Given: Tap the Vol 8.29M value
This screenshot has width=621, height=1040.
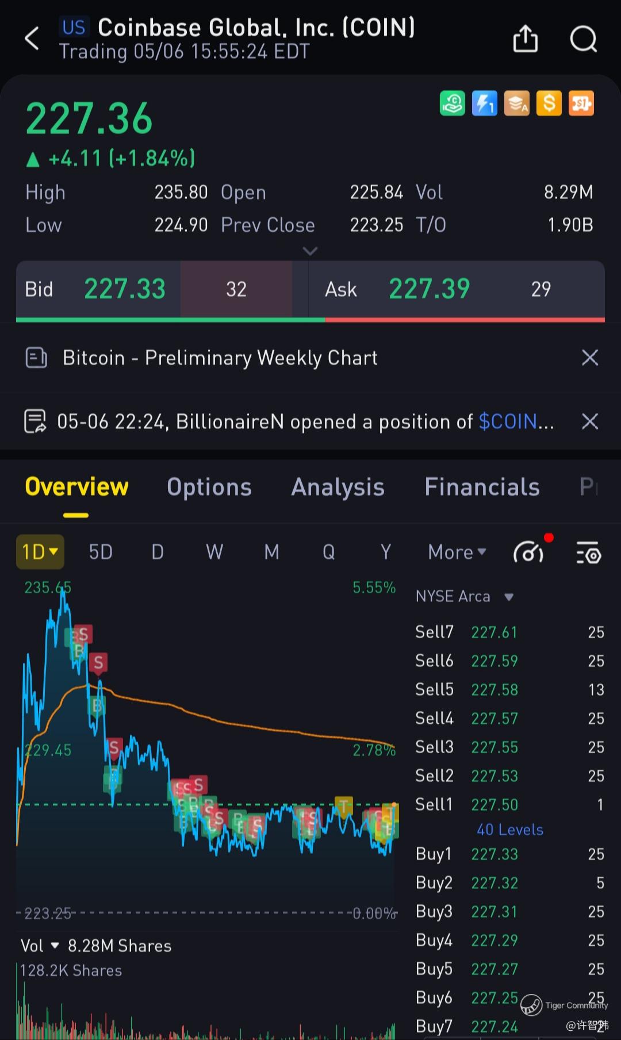Looking at the screenshot, I should [x=568, y=192].
